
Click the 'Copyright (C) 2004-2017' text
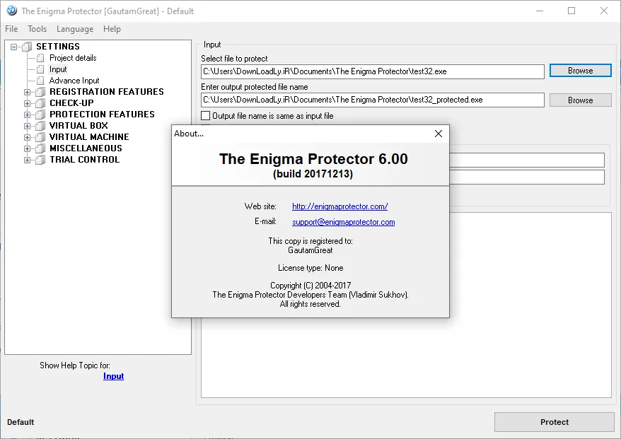(310, 286)
